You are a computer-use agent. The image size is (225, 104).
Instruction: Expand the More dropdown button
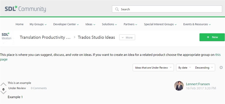point(127,37)
